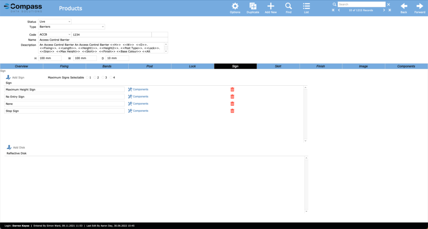Jump to last record arrow icon
The width and height of the screenshot is (428, 229).
390,10
